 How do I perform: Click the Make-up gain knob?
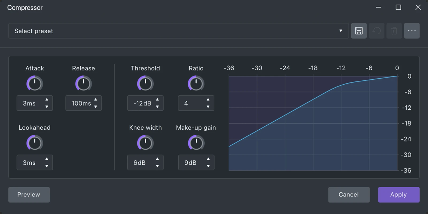[196, 143]
